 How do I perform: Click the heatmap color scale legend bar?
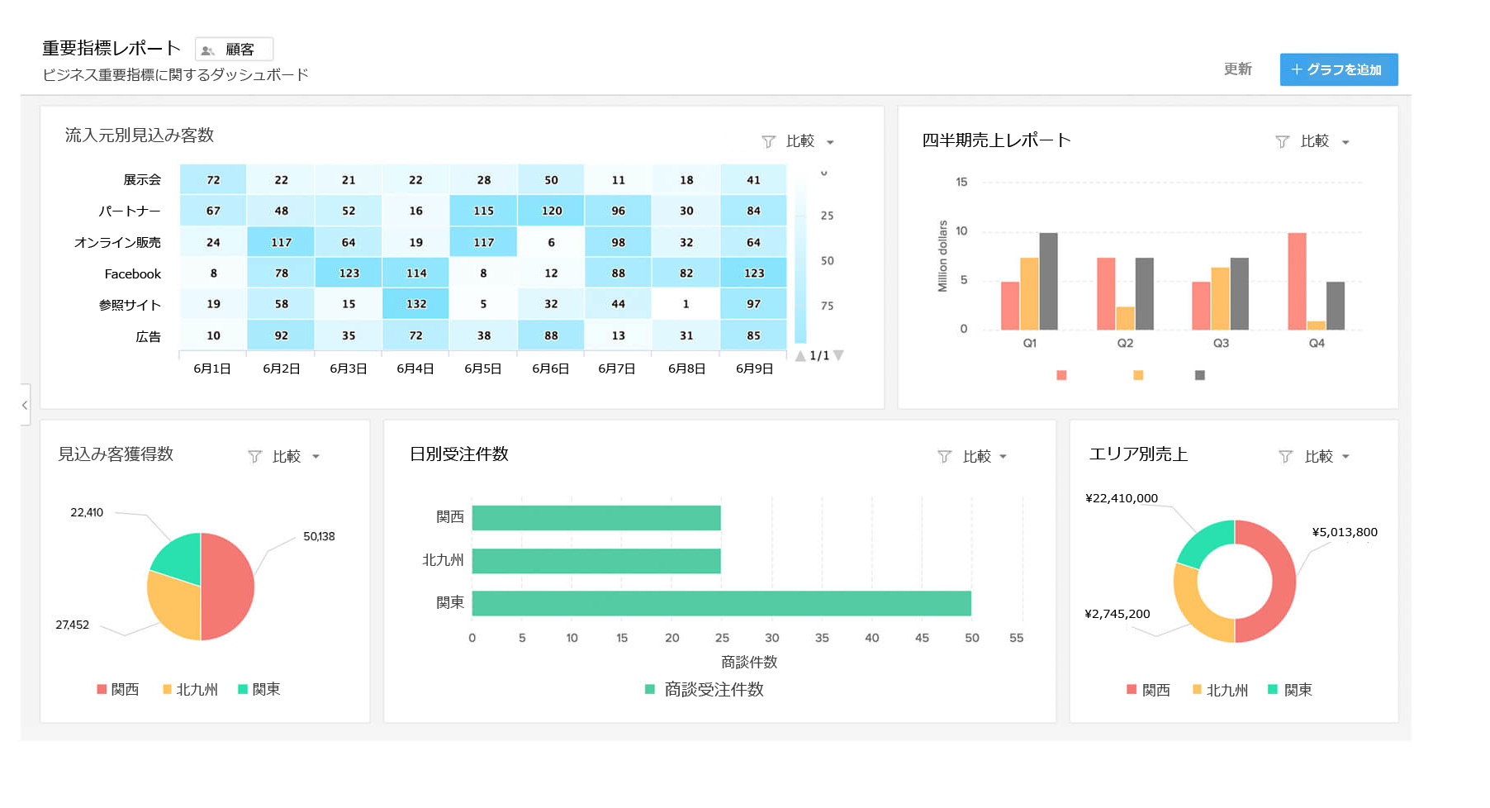tap(800, 258)
